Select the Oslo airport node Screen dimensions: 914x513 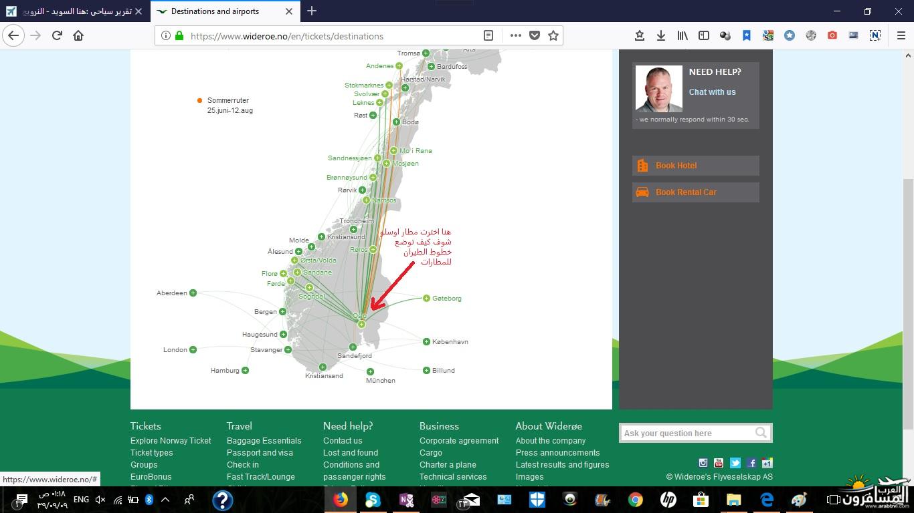(361, 324)
